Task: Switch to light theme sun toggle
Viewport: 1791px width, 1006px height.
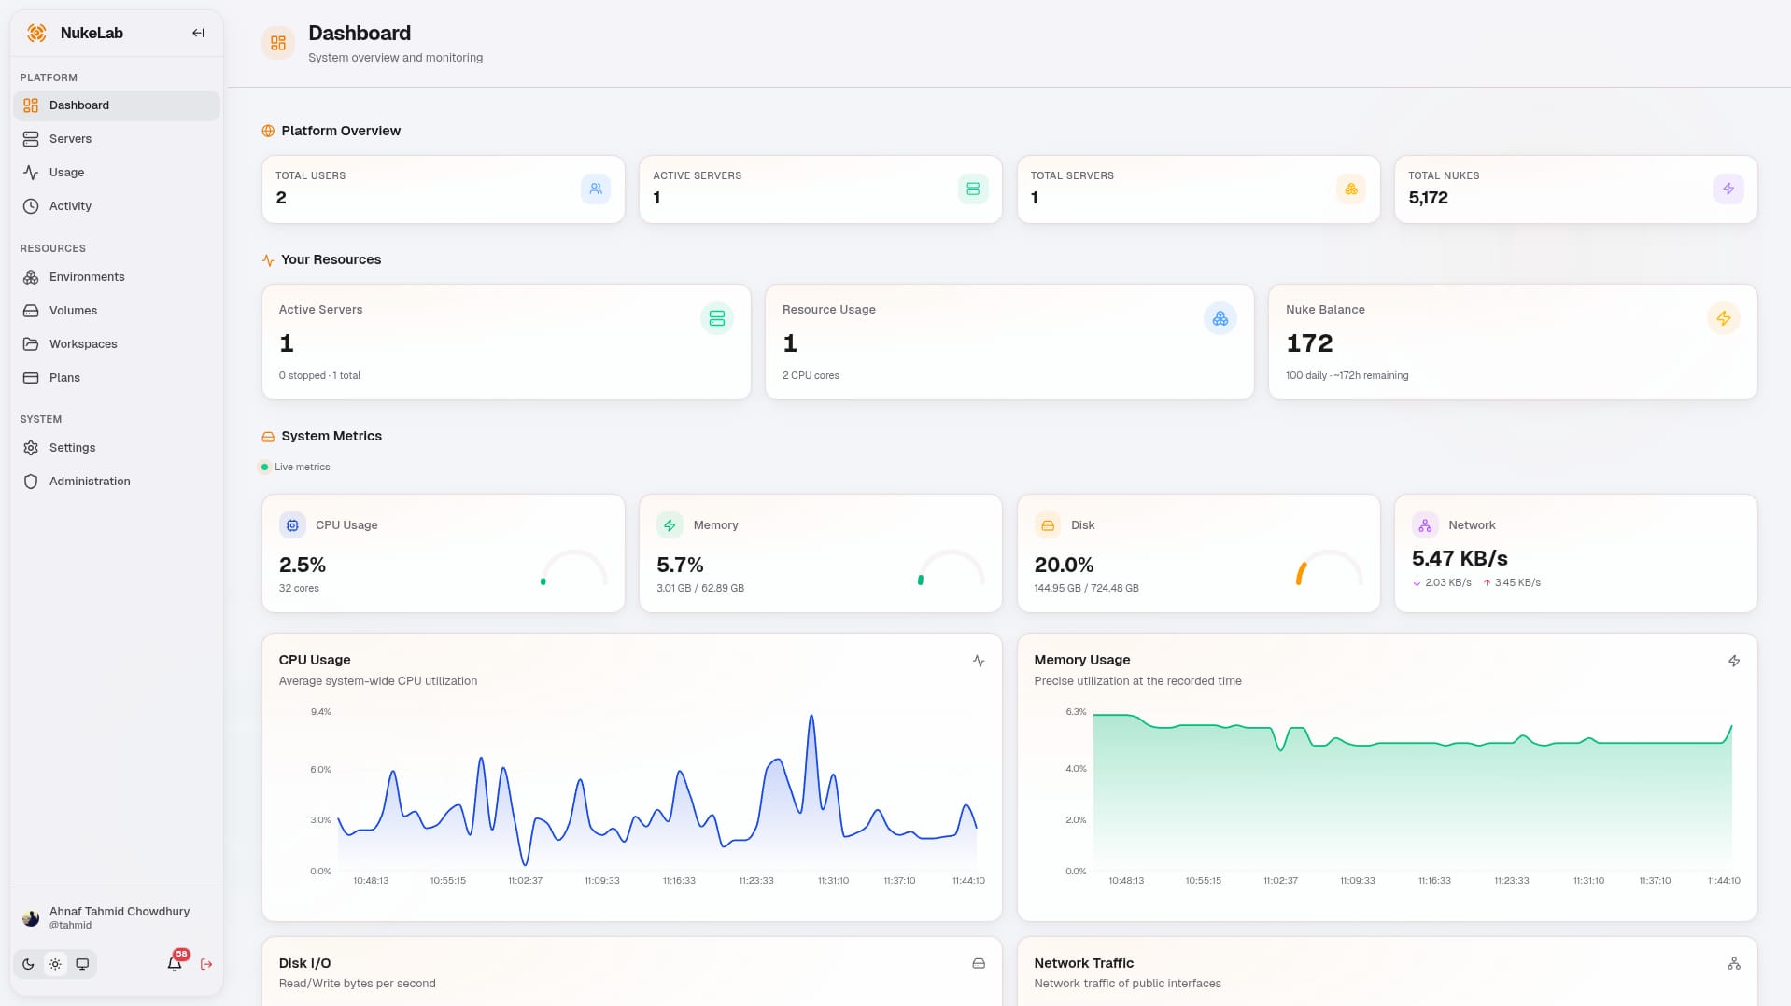Action: click(55, 964)
